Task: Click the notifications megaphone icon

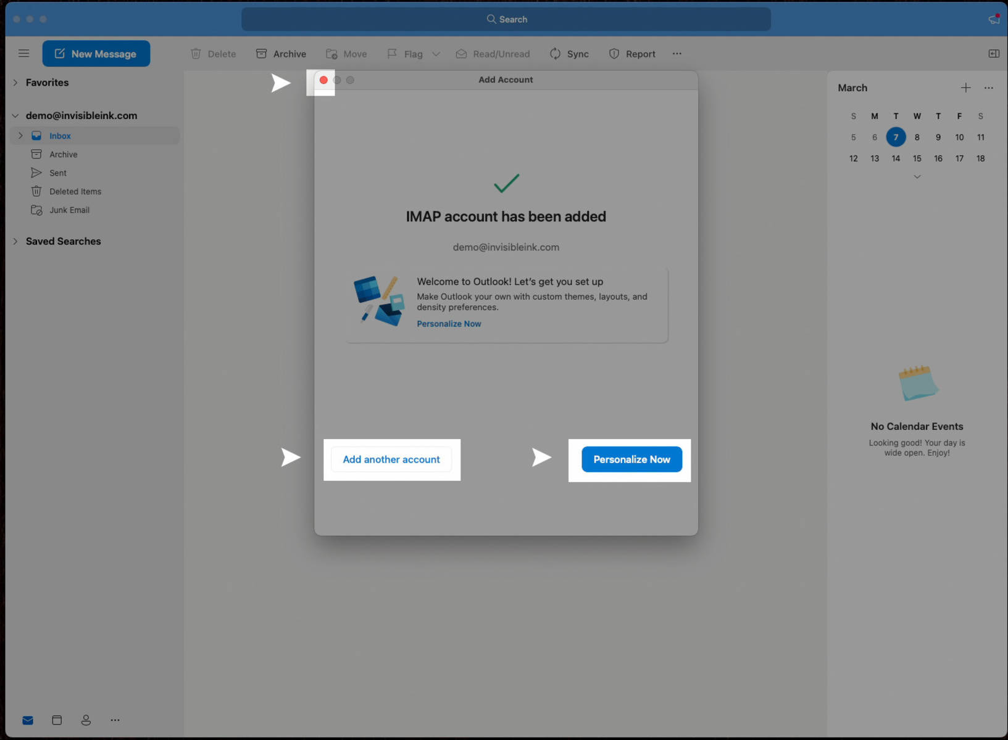Action: pyautogui.click(x=994, y=19)
